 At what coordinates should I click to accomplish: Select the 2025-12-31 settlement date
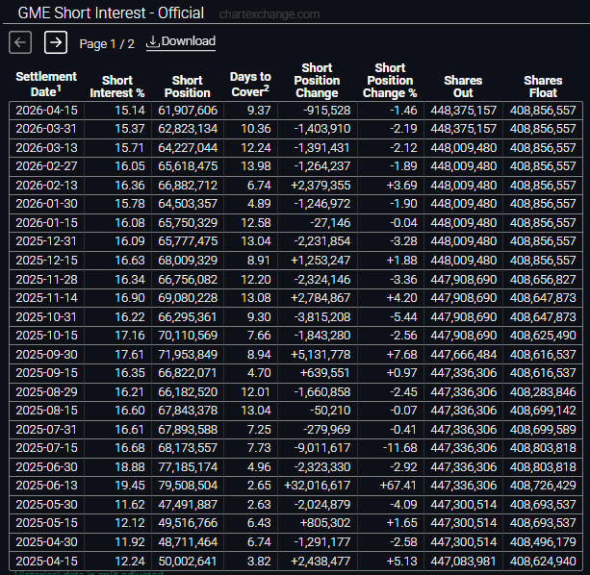46,241
